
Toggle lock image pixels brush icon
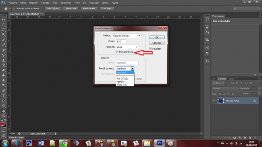click(x=225, y=94)
